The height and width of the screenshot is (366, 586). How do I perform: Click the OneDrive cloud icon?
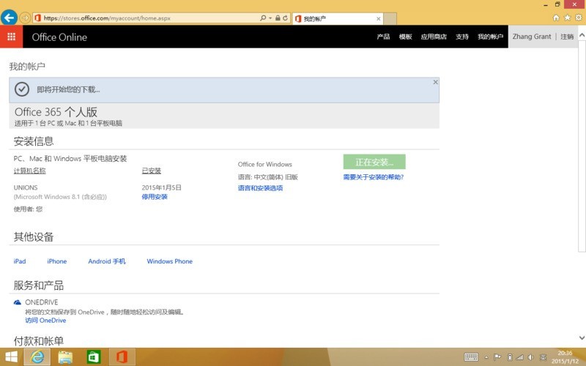pyautogui.click(x=17, y=302)
